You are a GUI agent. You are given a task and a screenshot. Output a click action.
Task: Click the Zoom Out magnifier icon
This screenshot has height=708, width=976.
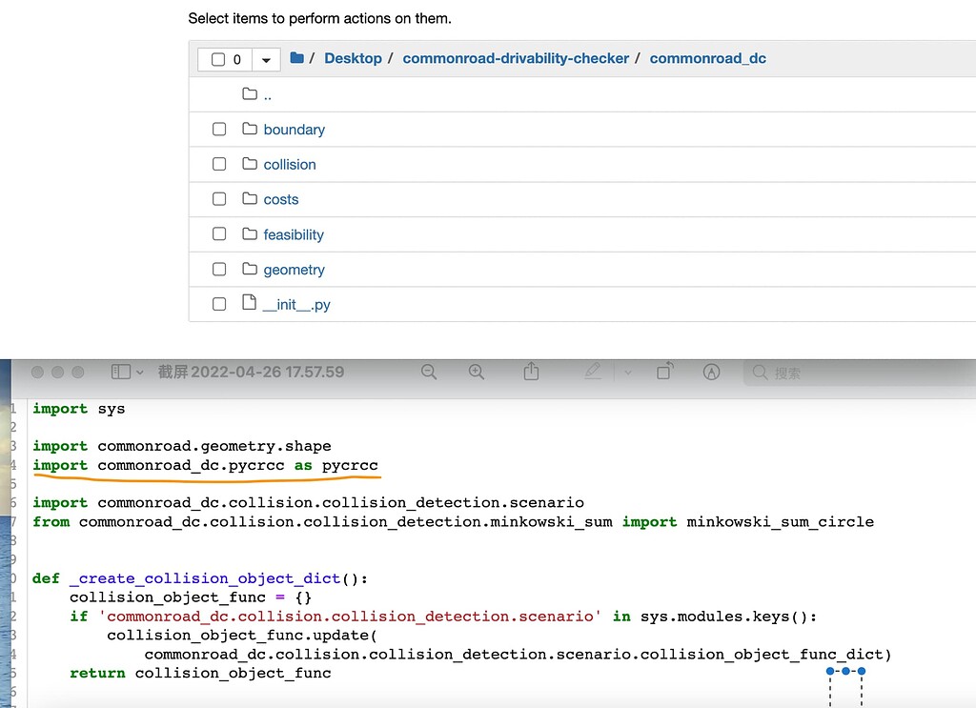click(429, 372)
